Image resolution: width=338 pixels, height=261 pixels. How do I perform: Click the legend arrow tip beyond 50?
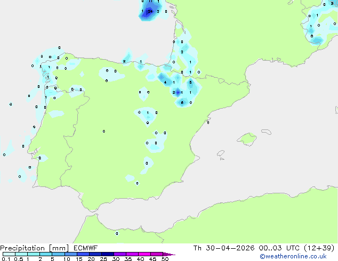[169, 255]
